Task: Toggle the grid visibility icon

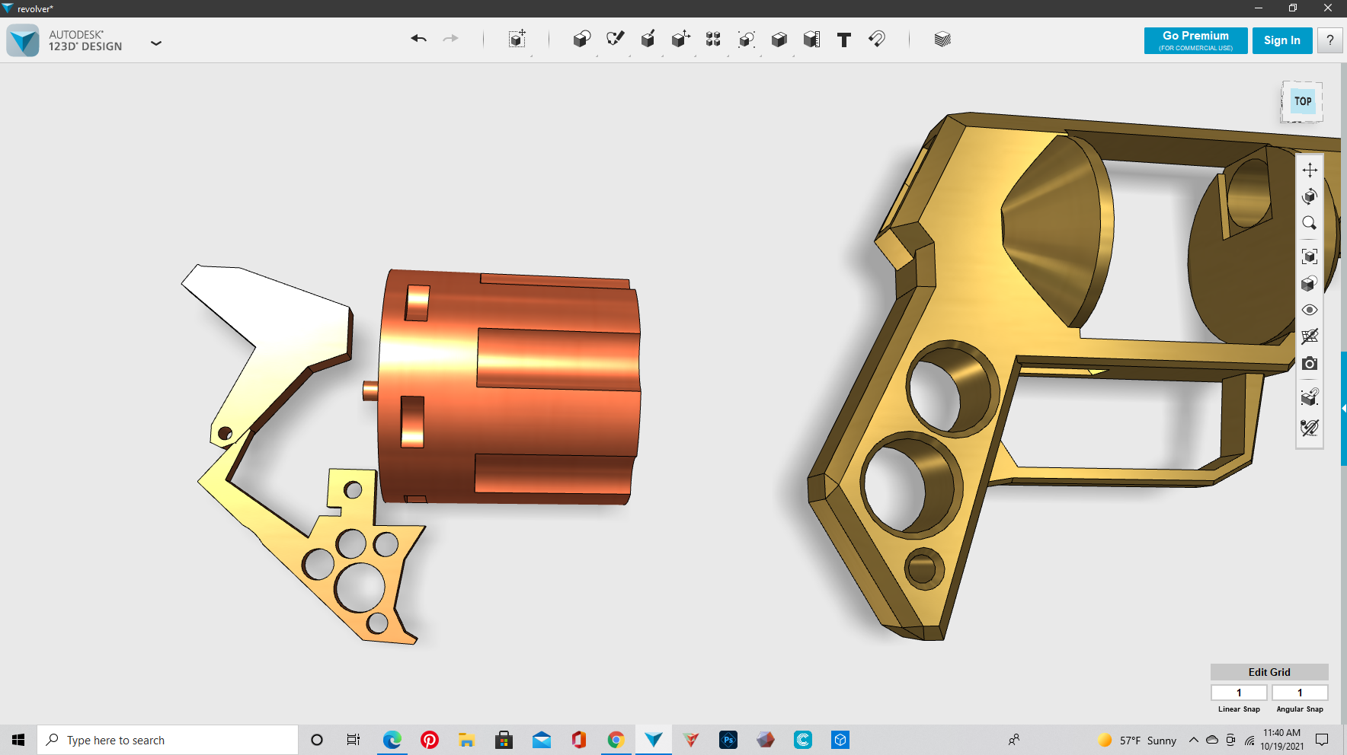Action: (1309, 336)
